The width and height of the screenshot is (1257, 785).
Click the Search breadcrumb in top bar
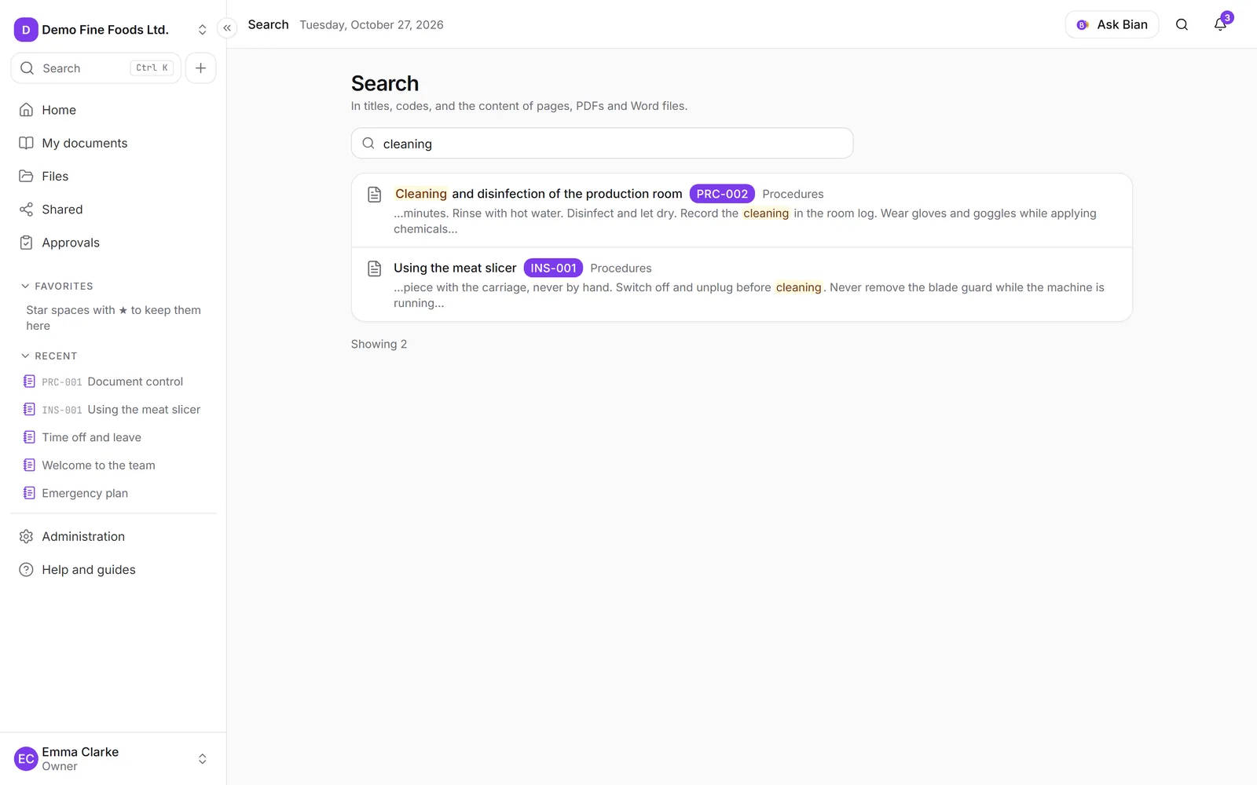click(x=268, y=24)
